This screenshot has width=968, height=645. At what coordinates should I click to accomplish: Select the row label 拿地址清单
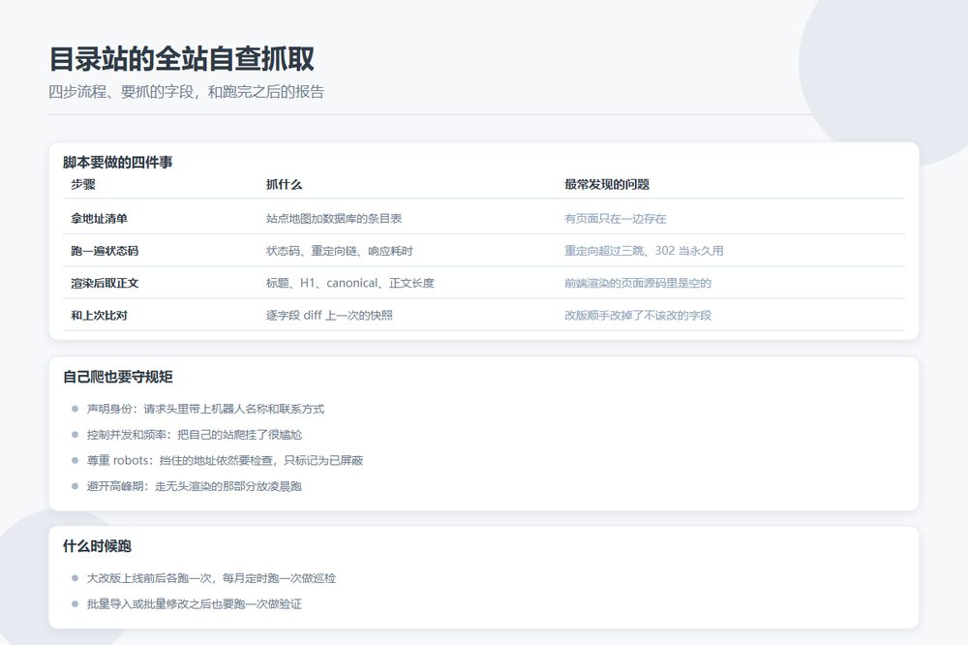[x=99, y=218]
